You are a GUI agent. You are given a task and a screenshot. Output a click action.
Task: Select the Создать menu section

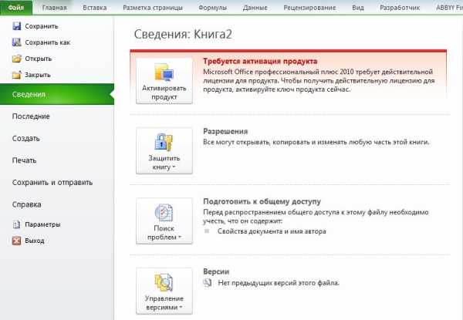point(25,138)
